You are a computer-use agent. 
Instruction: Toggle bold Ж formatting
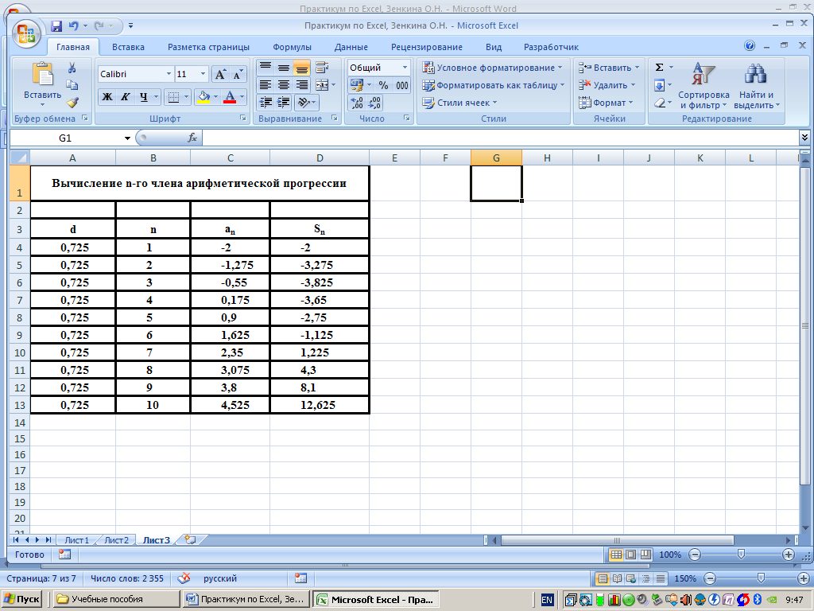[107, 96]
